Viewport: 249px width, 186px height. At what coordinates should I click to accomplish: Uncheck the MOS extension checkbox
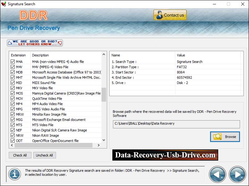point(12,93)
